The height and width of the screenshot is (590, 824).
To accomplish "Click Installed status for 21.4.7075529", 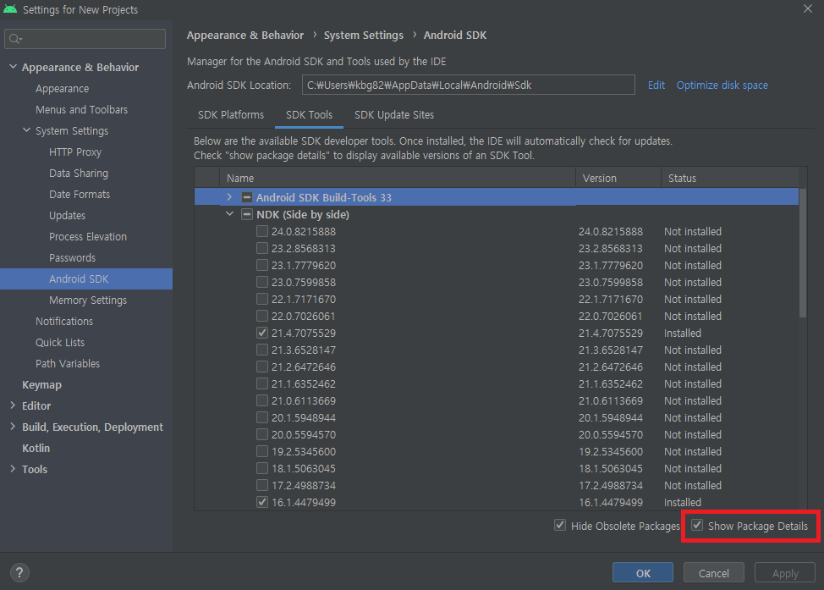I will tap(682, 333).
